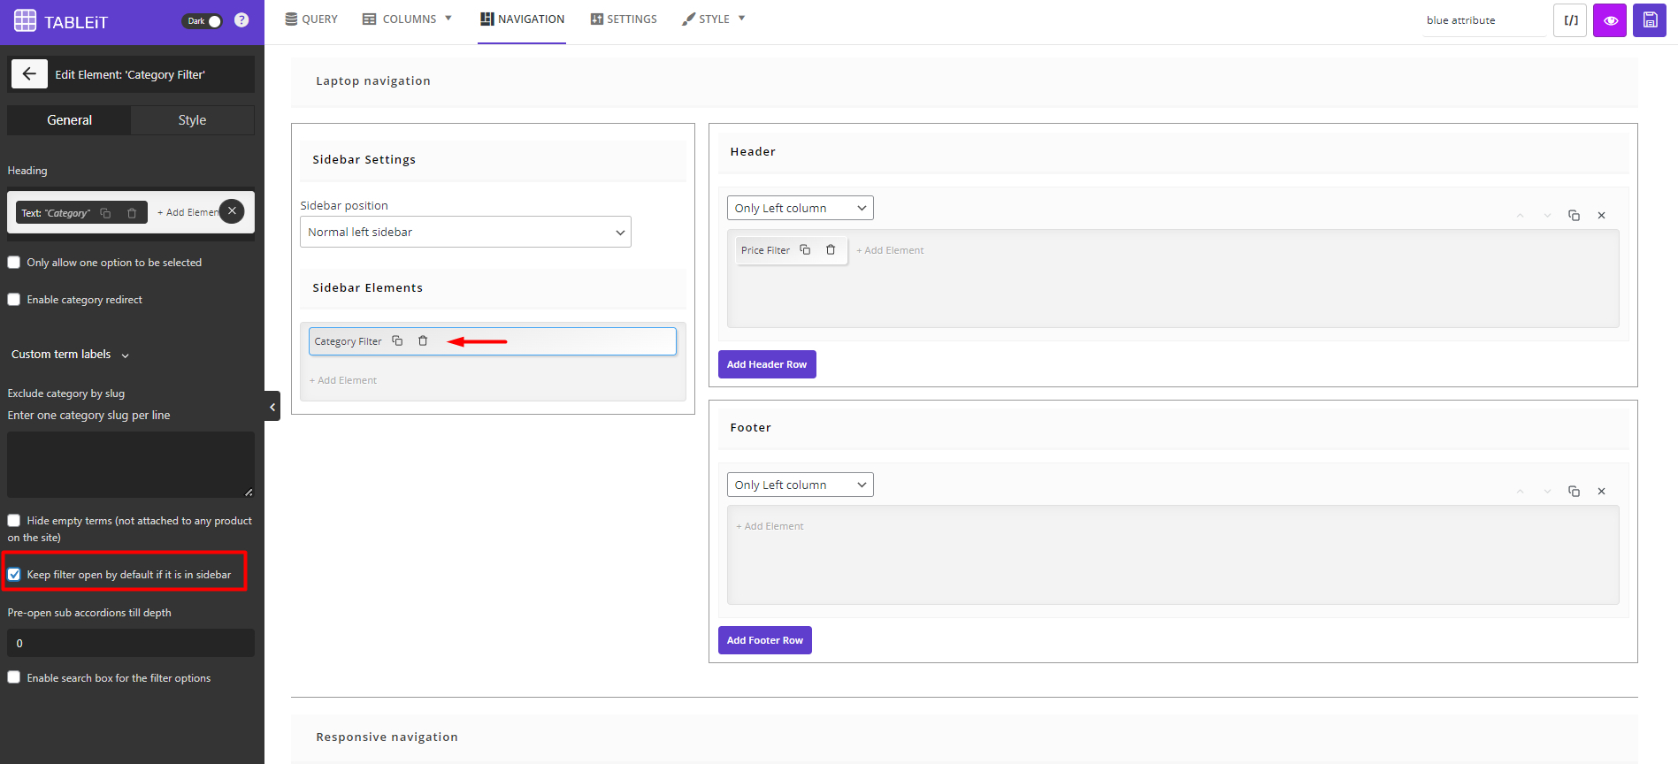Click the Add Header Row button
This screenshot has width=1678, height=764.
[x=767, y=364]
